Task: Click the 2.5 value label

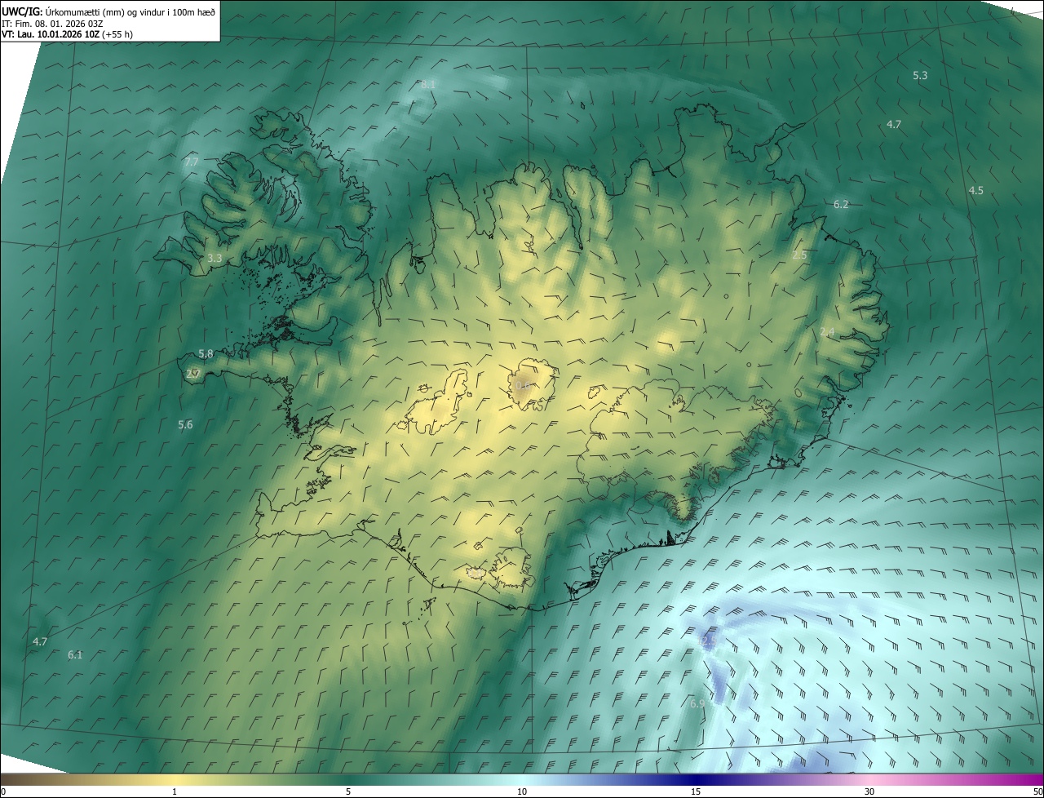Action: pyautogui.click(x=799, y=255)
